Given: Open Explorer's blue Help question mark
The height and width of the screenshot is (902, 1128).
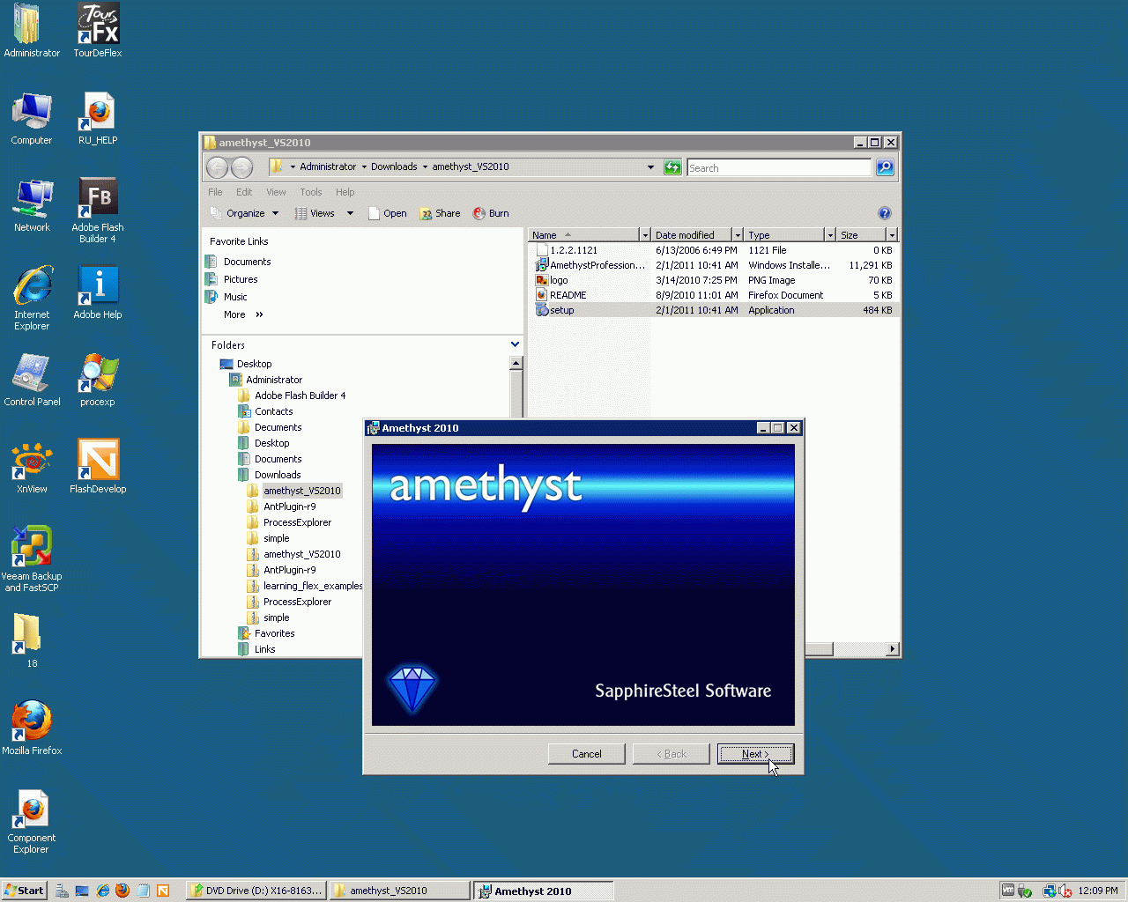Looking at the screenshot, I should pos(885,213).
